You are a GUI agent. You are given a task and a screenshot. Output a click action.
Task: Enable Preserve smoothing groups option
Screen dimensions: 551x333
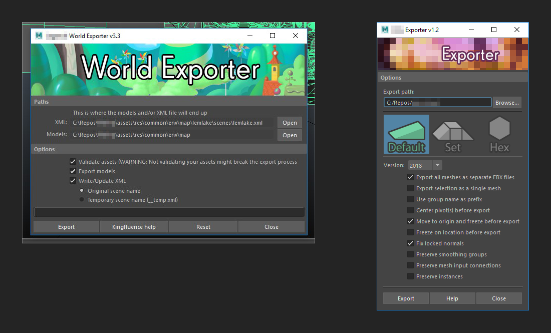pos(410,254)
